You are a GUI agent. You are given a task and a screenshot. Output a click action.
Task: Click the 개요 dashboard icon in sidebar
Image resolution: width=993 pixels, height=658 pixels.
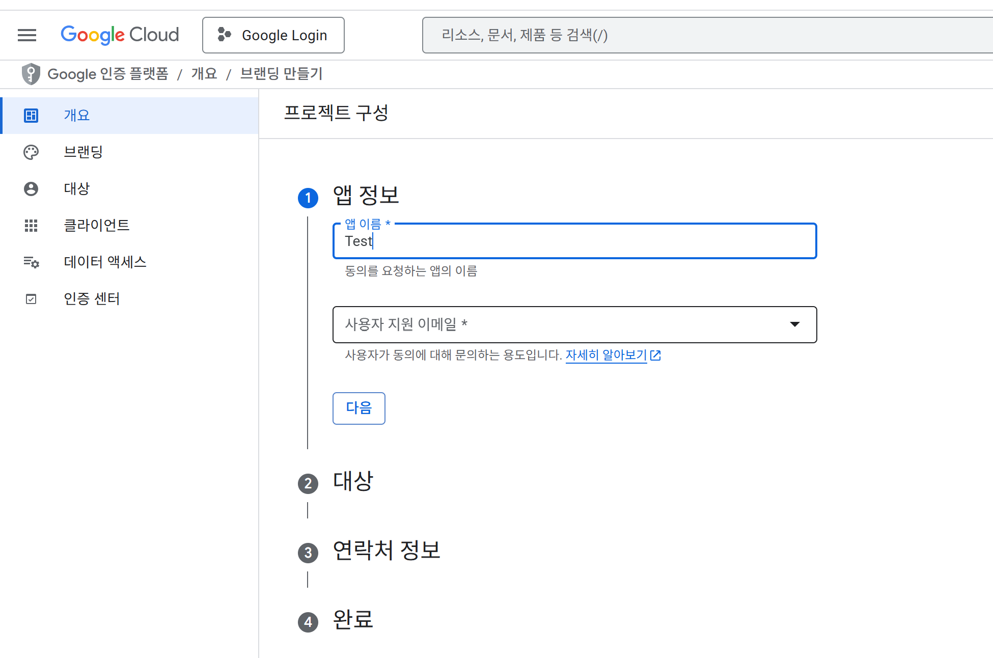click(31, 116)
